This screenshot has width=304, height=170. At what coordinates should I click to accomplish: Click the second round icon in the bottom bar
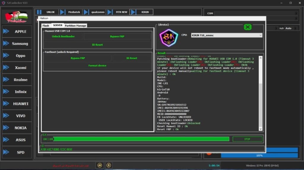pos(109,165)
